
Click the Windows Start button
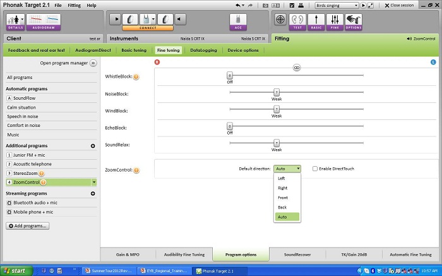coord(16,271)
